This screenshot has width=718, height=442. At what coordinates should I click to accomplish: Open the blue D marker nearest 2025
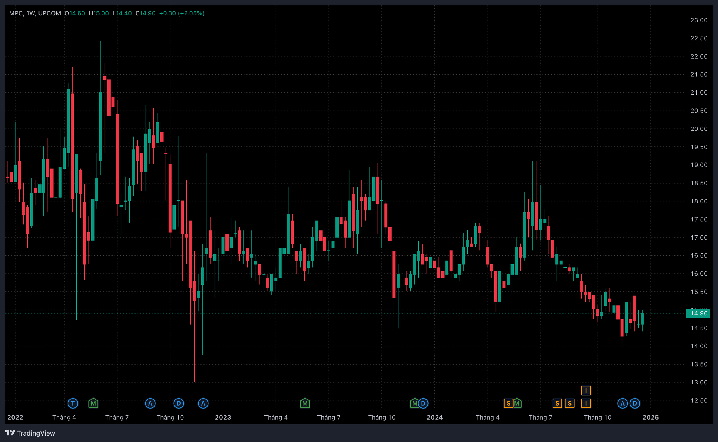(x=635, y=404)
